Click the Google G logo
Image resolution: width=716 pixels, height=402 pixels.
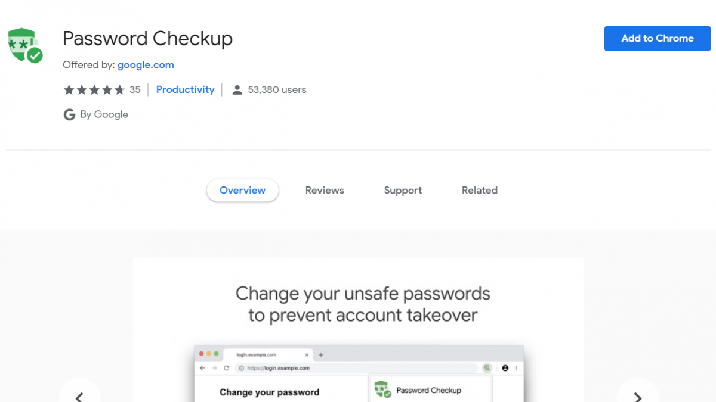[x=69, y=114]
